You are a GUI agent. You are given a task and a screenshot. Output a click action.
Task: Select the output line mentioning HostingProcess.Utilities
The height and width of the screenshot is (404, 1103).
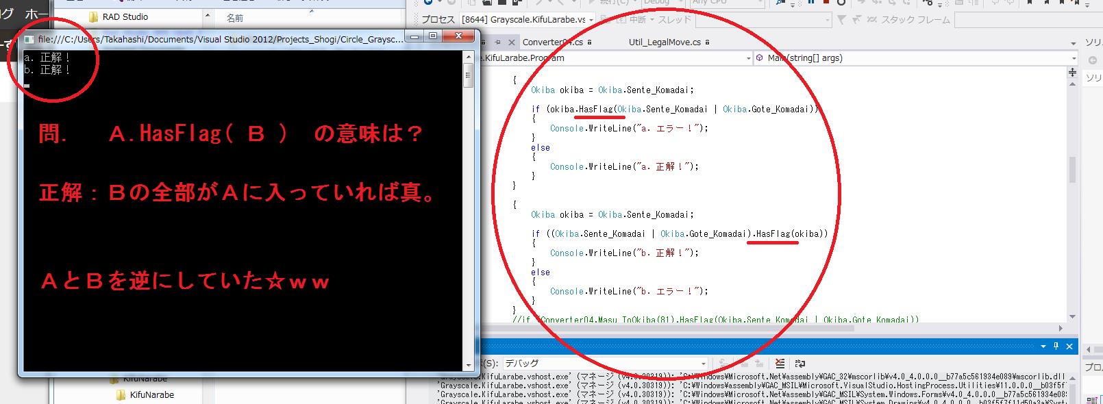click(x=753, y=386)
